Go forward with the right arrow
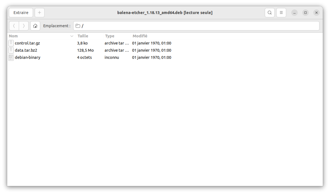 (23, 26)
